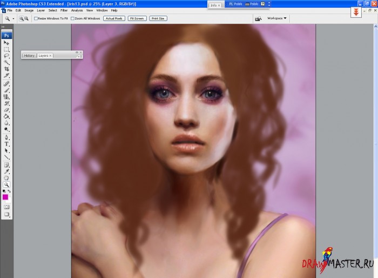
Task: Toggle Quick Mask mode
Action: pos(6,207)
